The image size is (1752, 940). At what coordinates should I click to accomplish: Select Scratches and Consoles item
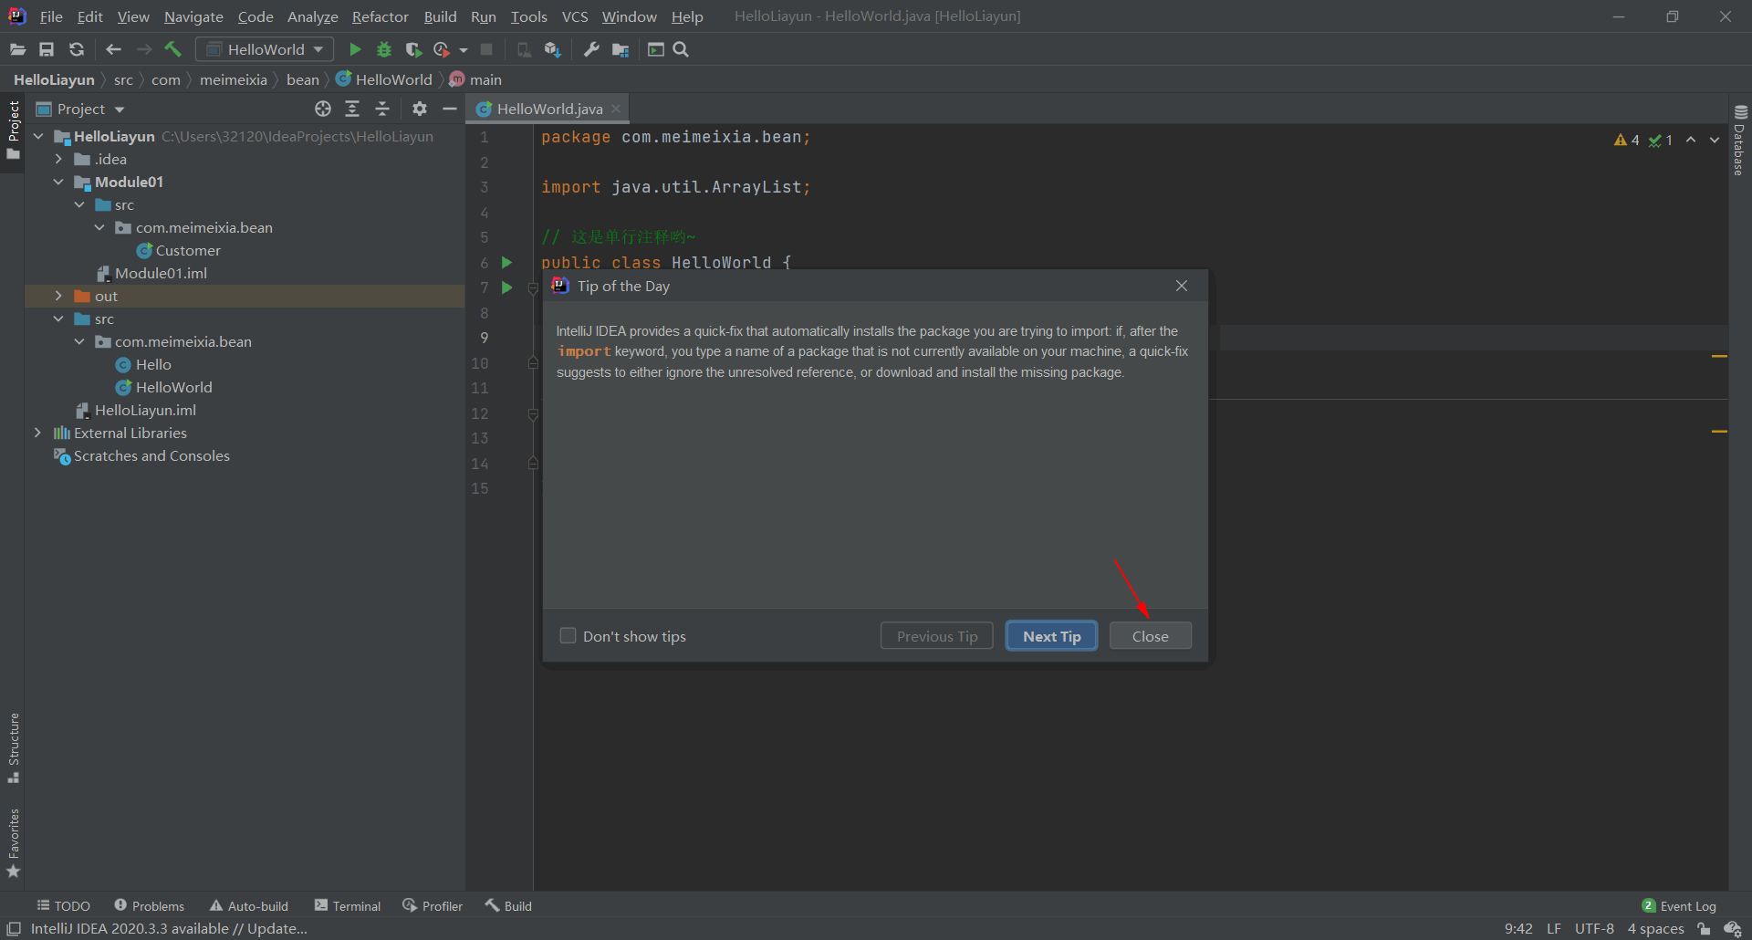(141, 455)
